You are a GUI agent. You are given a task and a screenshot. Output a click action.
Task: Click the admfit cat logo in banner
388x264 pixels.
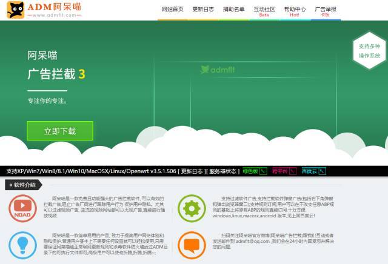(x=218, y=70)
